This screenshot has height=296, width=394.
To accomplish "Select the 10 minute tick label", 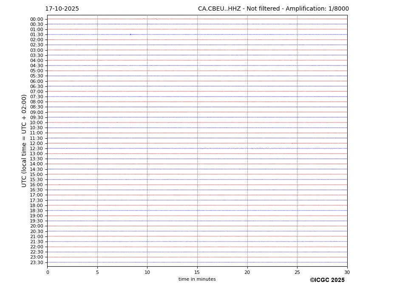I will [x=147, y=272].
